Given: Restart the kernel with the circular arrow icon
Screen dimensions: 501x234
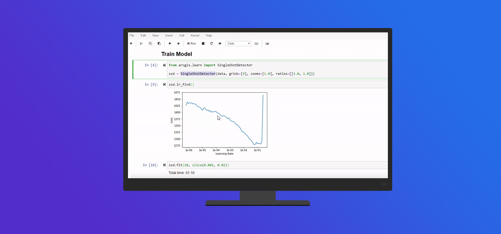Looking at the screenshot, I should (x=211, y=44).
